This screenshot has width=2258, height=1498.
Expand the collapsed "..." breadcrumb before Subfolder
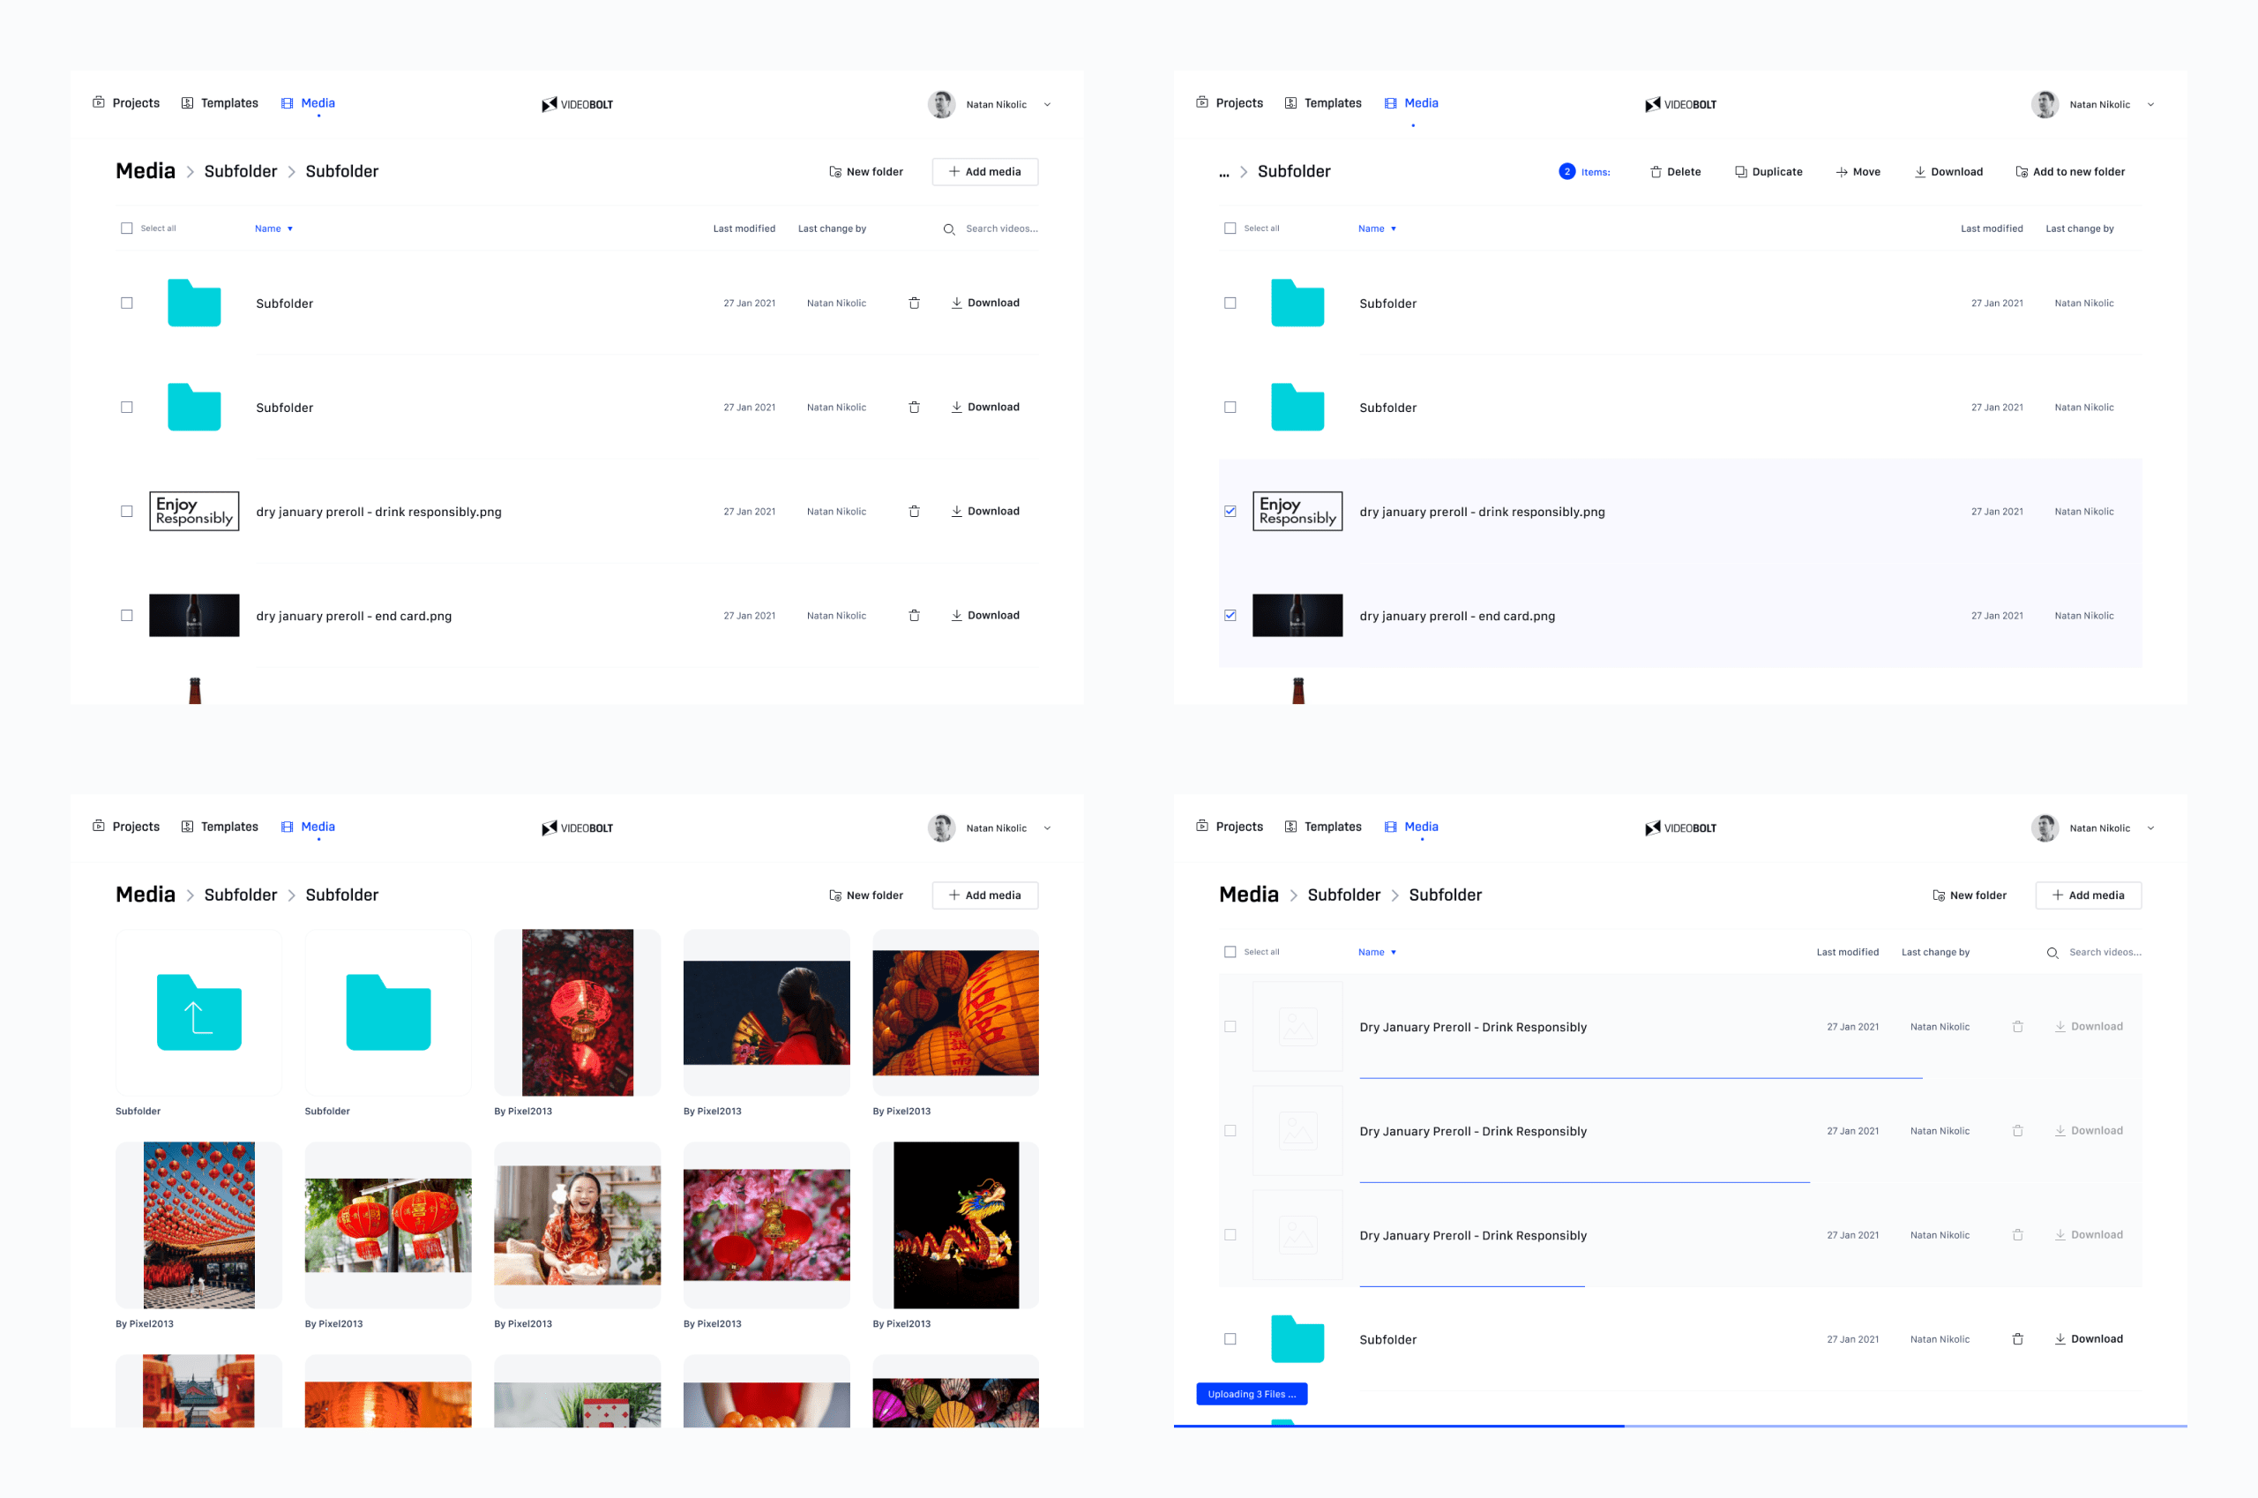[1223, 173]
